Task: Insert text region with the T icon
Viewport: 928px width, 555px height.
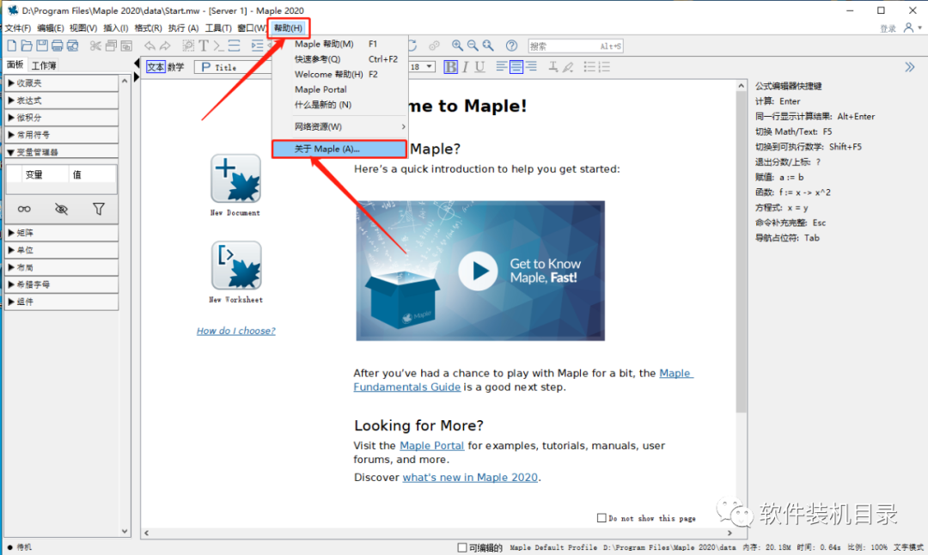Action: click(204, 46)
